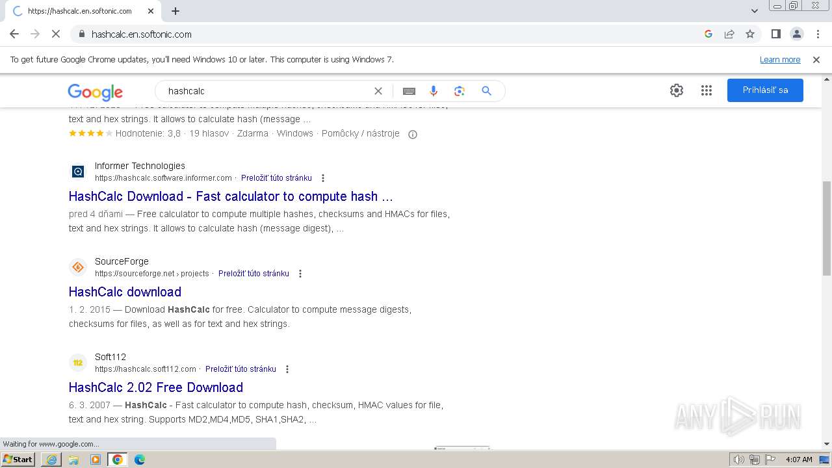Image resolution: width=832 pixels, height=468 pixels.
Task: Click the Soft112 favicon
Action: click(78, 363)
